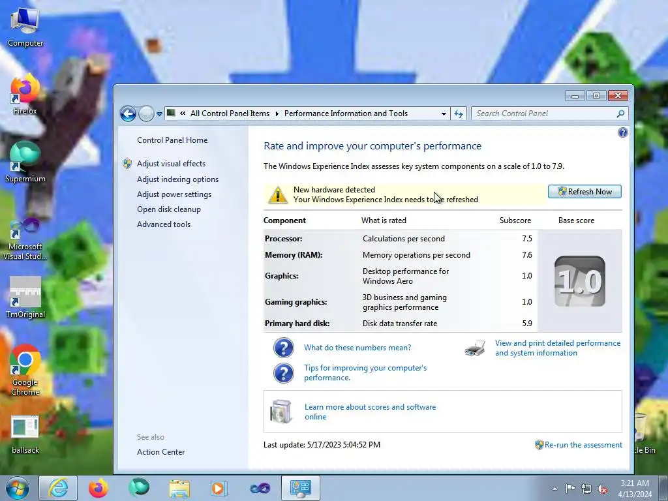
Task: Click Re-run the assessment
Action: (583, 445)
